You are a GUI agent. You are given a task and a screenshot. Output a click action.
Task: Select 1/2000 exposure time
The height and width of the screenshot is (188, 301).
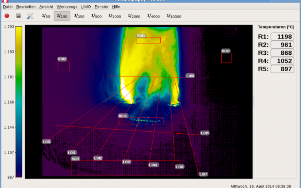point(134,16)
